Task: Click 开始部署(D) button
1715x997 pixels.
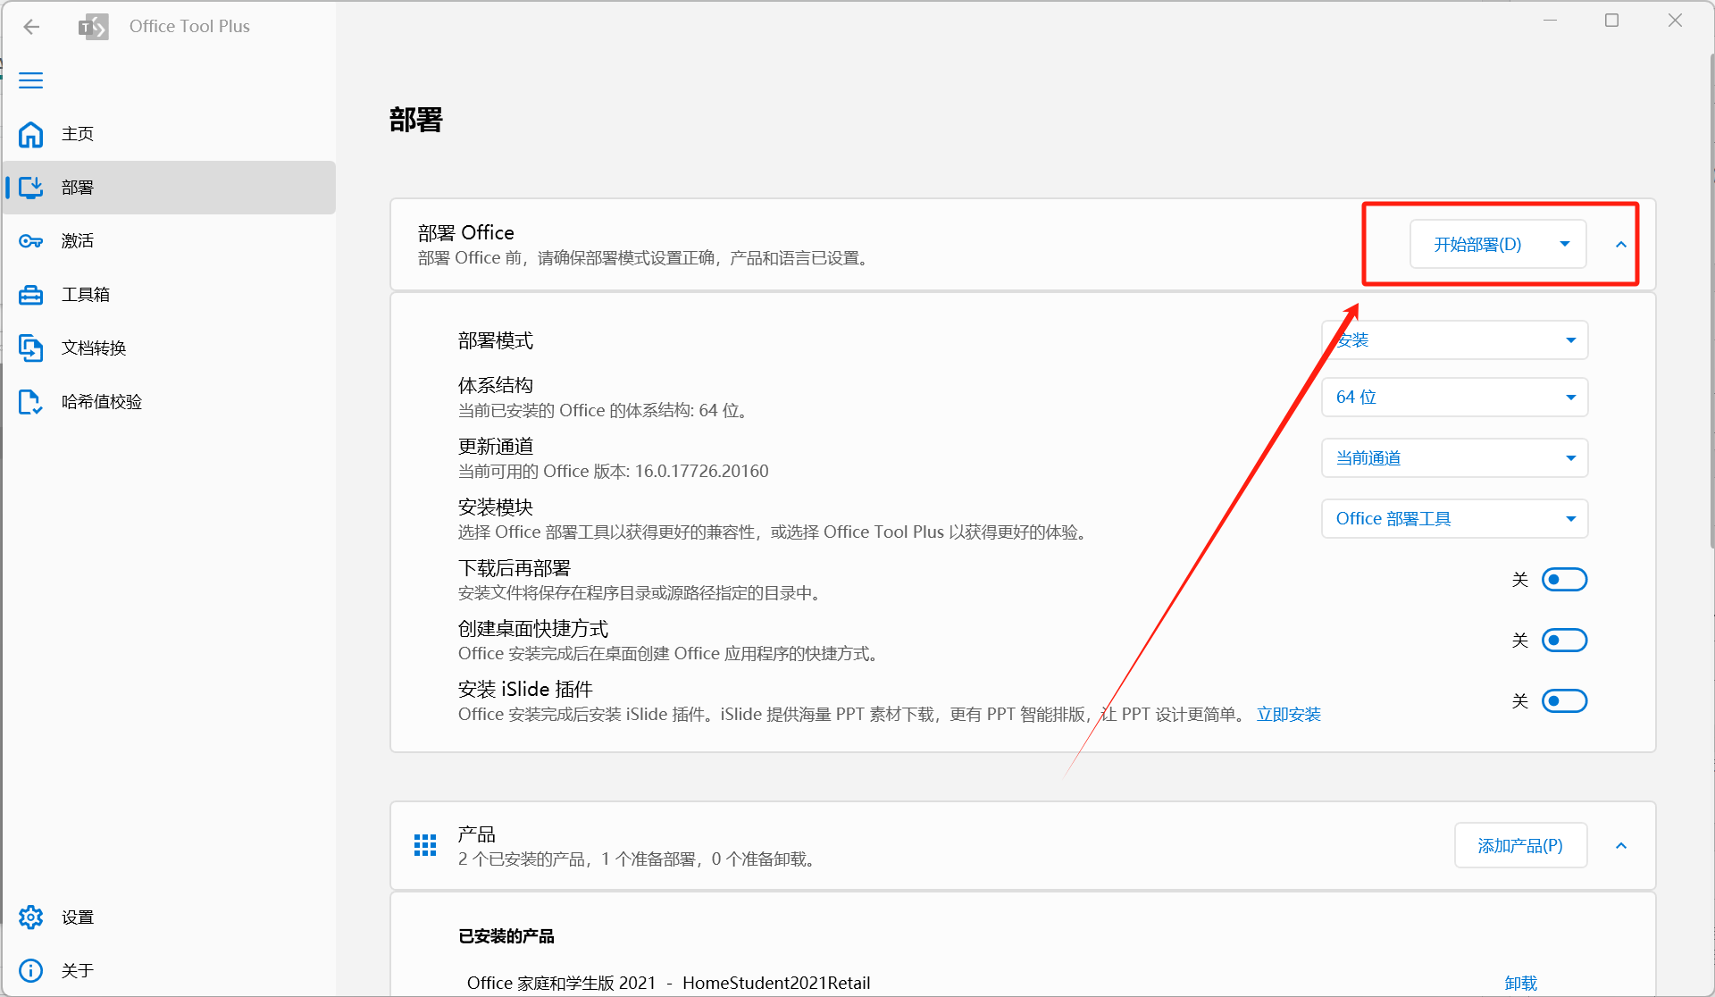Action: click(x=1477, y=244)
